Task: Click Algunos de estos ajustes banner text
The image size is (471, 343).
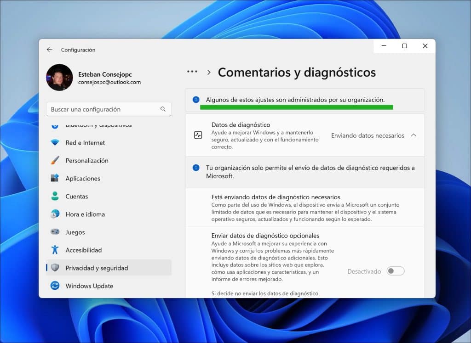Action: tap(295, 100)
